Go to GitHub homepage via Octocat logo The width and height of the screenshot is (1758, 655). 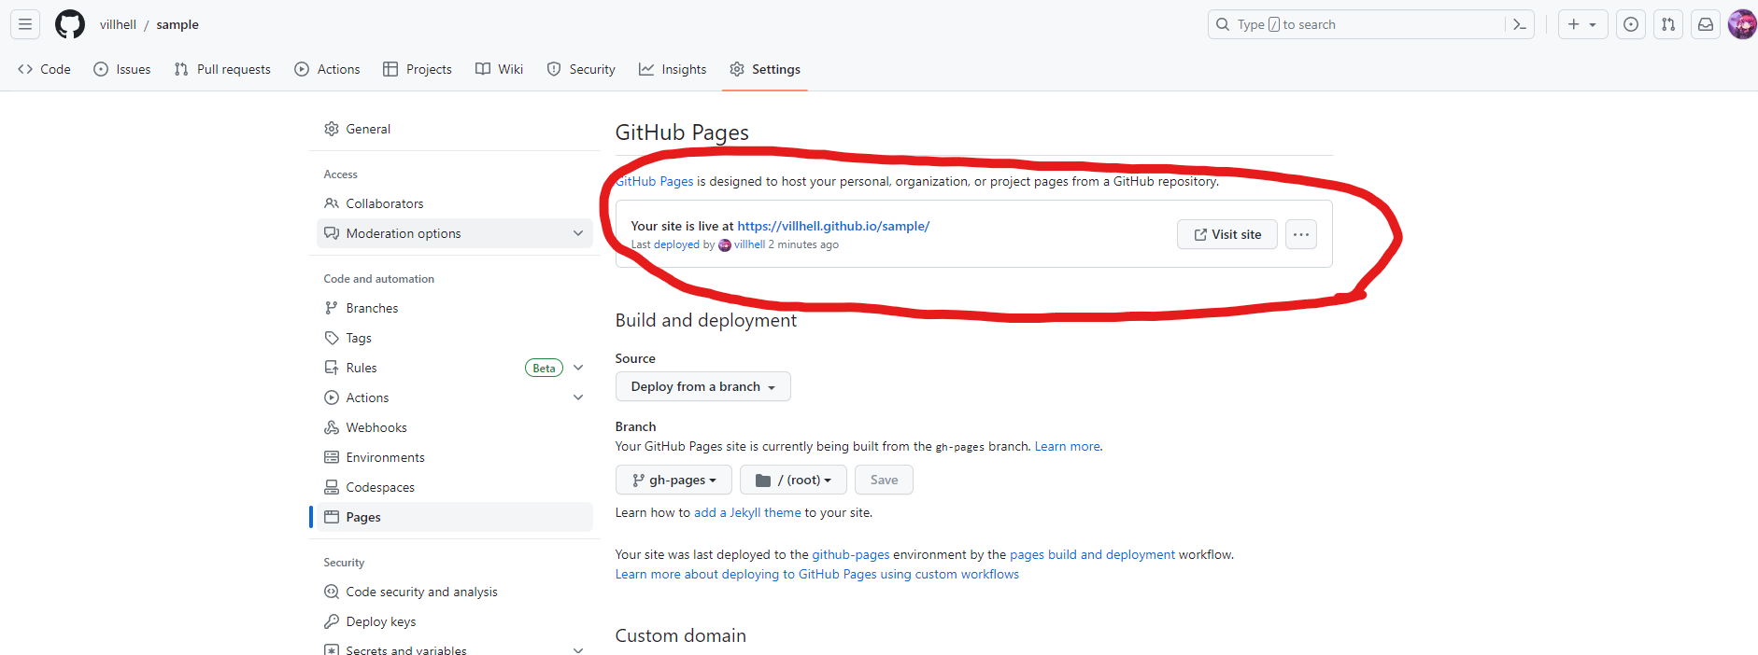pos(70,24)
